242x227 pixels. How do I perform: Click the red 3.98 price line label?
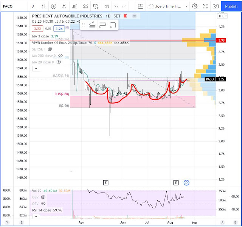tap(221, 40)
